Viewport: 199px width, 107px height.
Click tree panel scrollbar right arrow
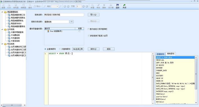25,105
